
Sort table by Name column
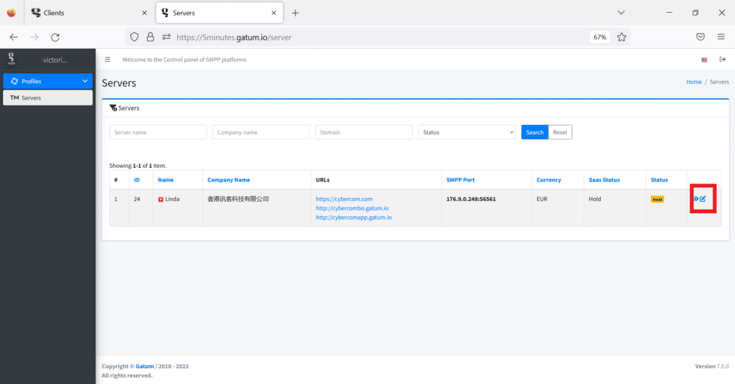166,180
